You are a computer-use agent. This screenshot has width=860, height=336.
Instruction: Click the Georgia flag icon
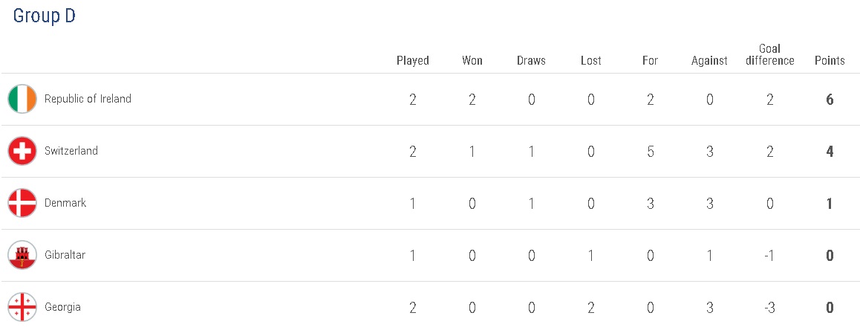22,307
